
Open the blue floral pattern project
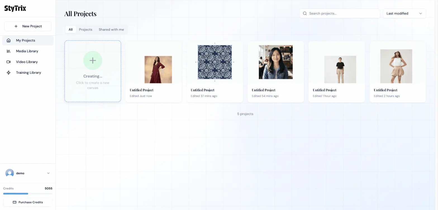pos(215,62)
